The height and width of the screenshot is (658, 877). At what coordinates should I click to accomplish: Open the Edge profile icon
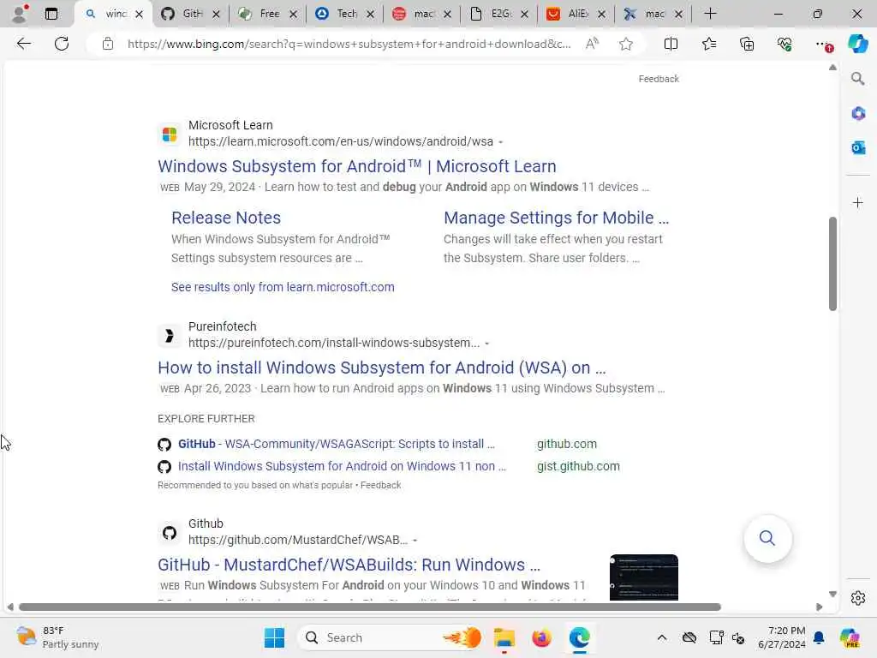[21, 14]
